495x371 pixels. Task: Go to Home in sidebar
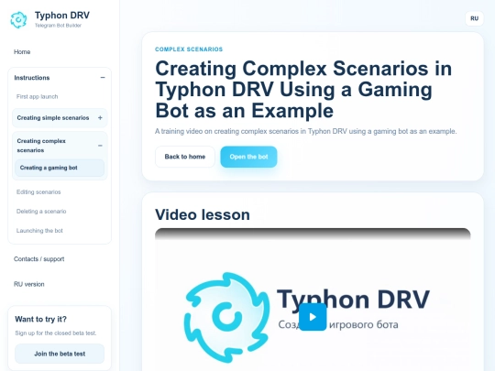(x=22, y=51)
